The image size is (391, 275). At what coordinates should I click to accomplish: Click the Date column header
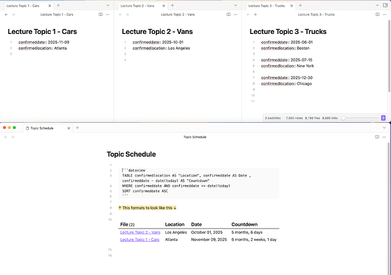(196, 225)
